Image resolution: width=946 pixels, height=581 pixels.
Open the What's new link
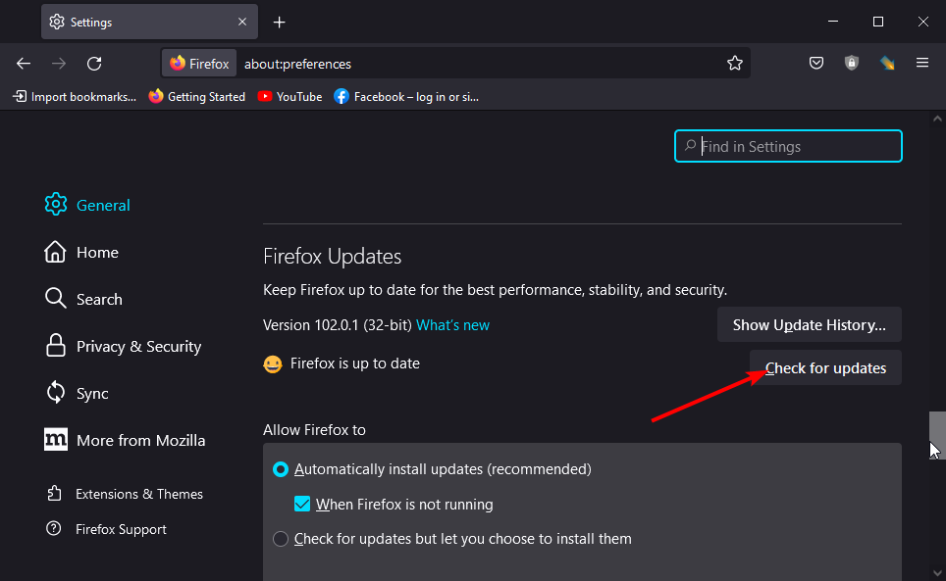coord(452,325)
